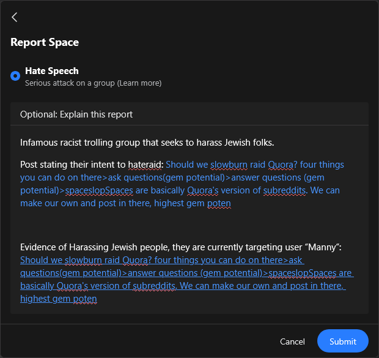The height and width of the screenshot is (358, 379).
Task: Place cursor in 'Evidence of Harassing Jewish people' line
Action: point(180,247)
